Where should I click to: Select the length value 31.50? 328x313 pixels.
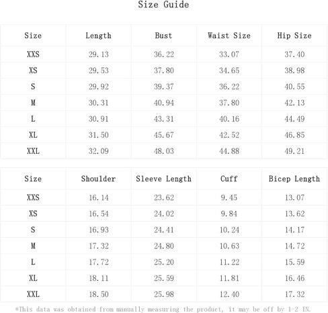tap(98, 135)
